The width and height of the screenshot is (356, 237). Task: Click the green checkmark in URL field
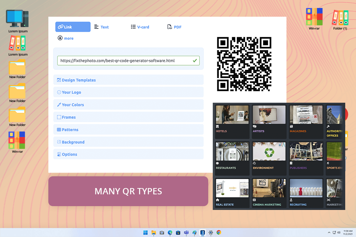[x=195, y=60]
